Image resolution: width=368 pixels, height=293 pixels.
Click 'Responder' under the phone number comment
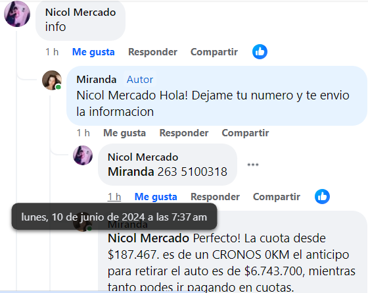coord(216,197)
